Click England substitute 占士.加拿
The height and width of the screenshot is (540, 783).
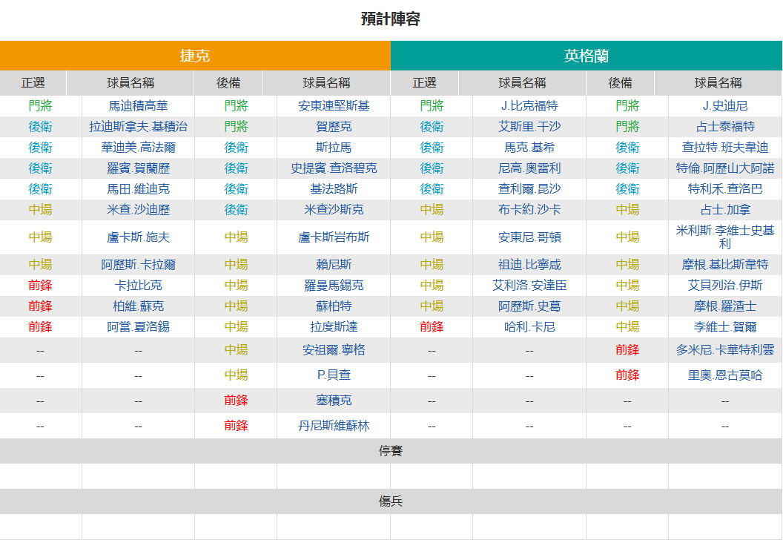coord(726,210)
